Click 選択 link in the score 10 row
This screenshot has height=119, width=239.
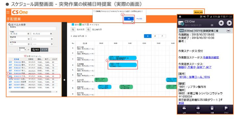[10, 88]
